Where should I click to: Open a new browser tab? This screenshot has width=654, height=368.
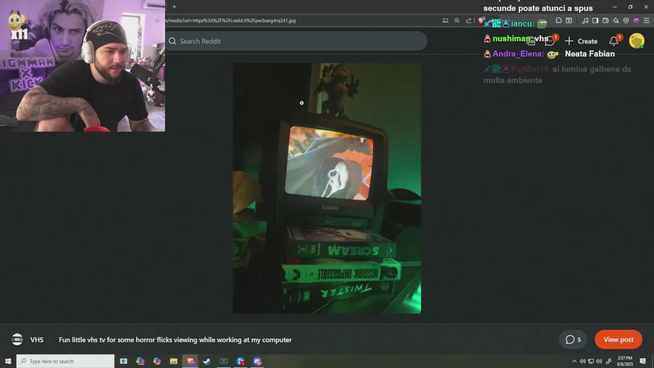point(174,7)
